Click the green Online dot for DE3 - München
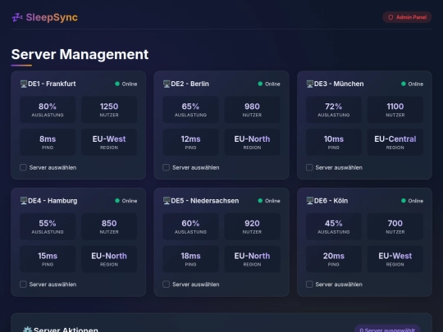This screenshot has width=443, height=332. (404, 84)
